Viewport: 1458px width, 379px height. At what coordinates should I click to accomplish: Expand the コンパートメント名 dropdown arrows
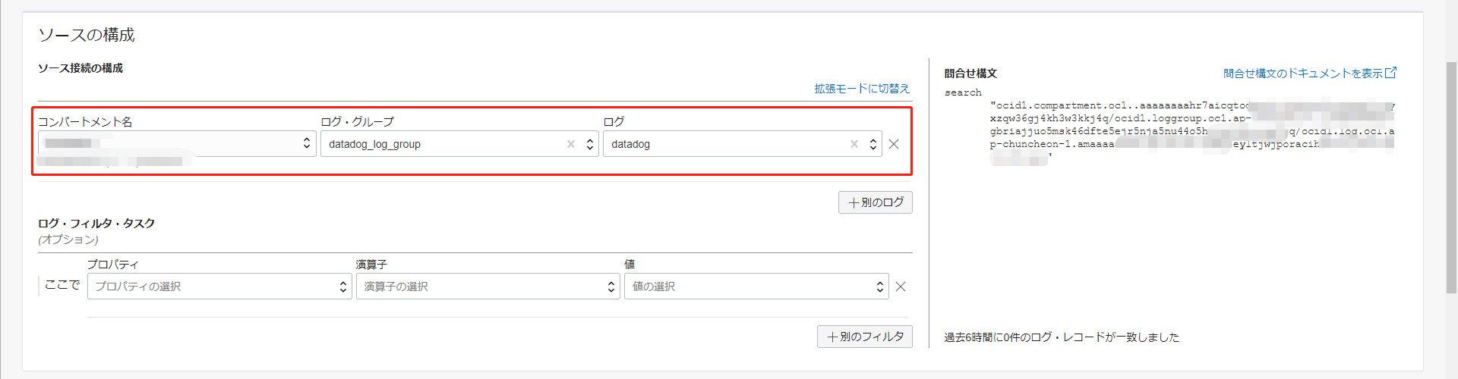pos(307,143)
